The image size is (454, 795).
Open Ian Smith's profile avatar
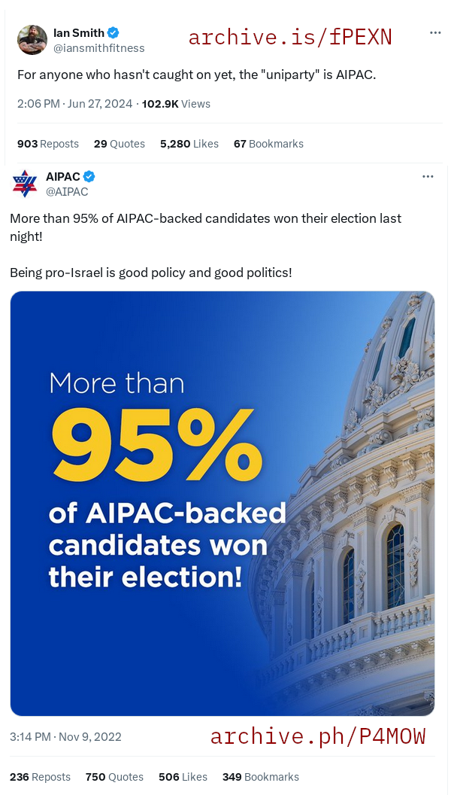point(32,40)
